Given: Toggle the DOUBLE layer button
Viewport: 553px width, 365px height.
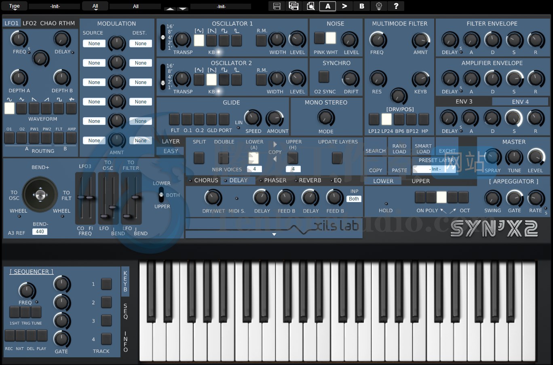Looking at the screenshot, I should (224, 158).
